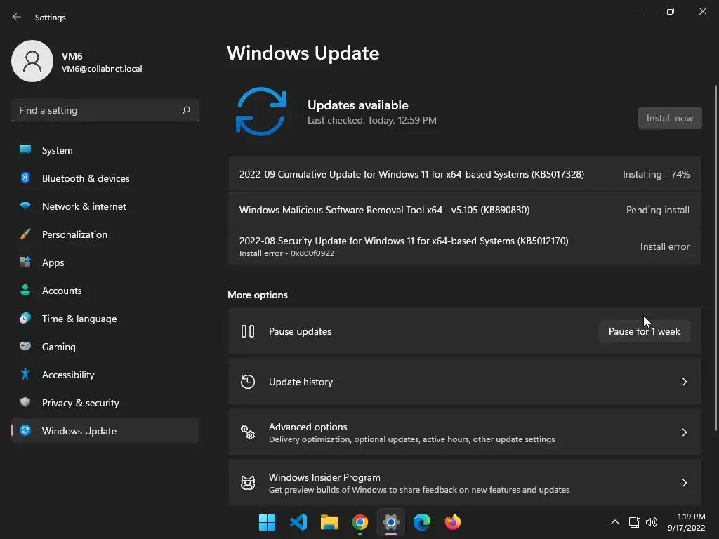Click the Update history clock icon

(248, 381)
